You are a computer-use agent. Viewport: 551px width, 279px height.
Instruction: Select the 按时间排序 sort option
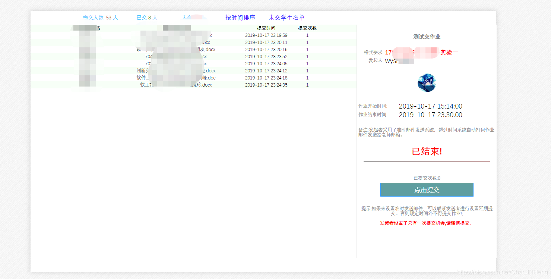click(240, 17)
